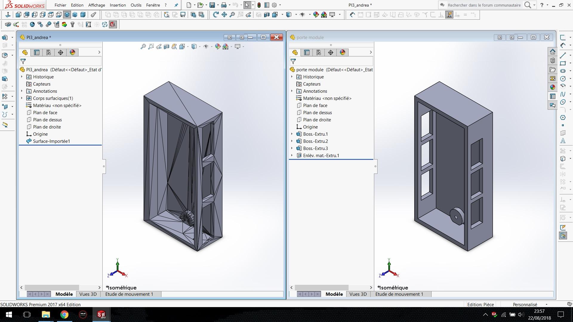Open Chrome from the Windows taskbar
Screen dimensions: 573x322
pyautogui.click(x=64, y=315)
